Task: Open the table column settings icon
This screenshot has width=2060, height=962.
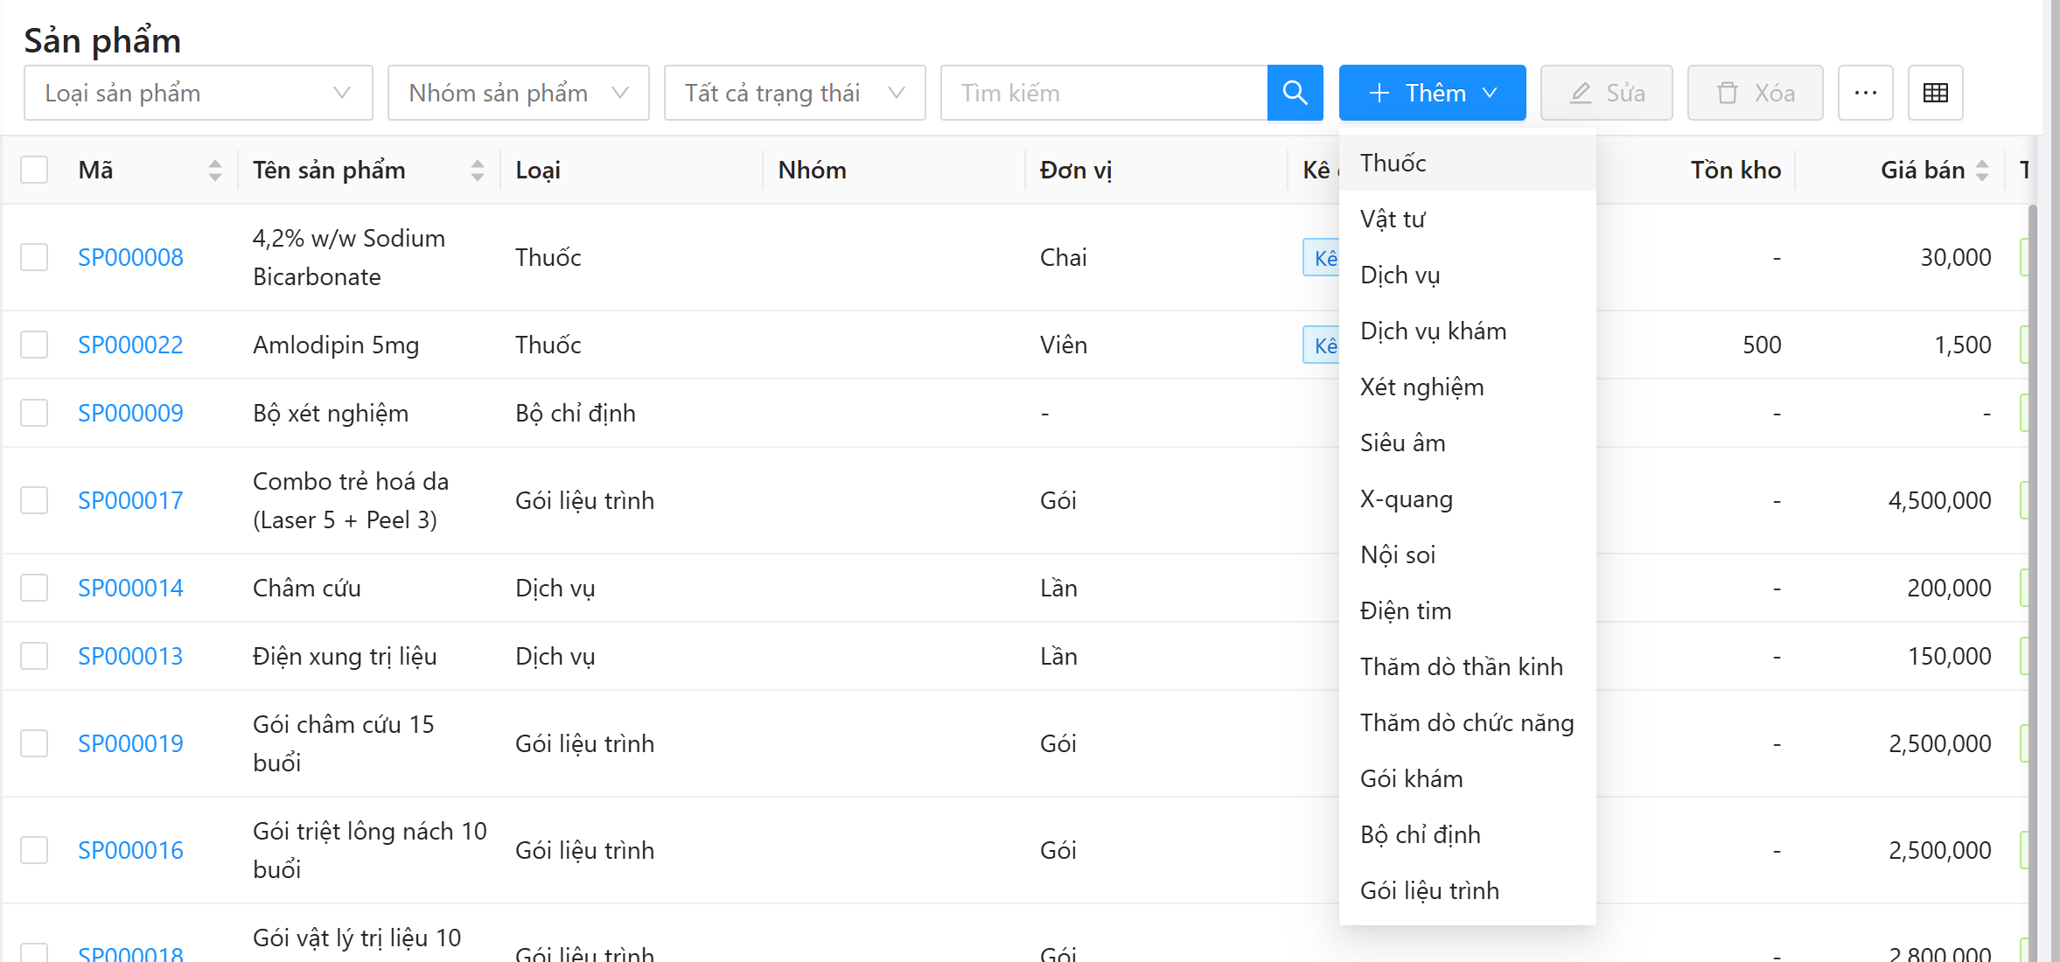Action: (x=1935, y=93)
